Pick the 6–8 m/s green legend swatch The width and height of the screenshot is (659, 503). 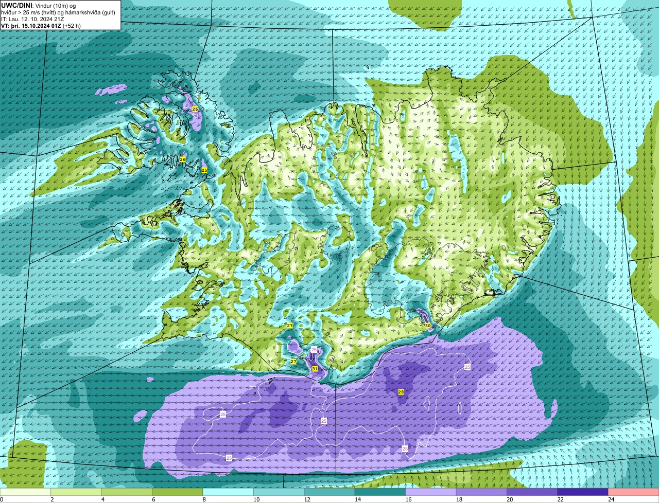[x=178, y=492]
